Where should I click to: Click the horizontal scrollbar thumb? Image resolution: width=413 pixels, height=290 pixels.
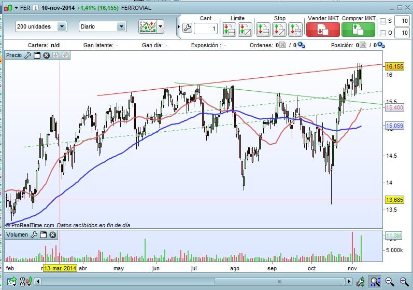click(x=279, y=282)
